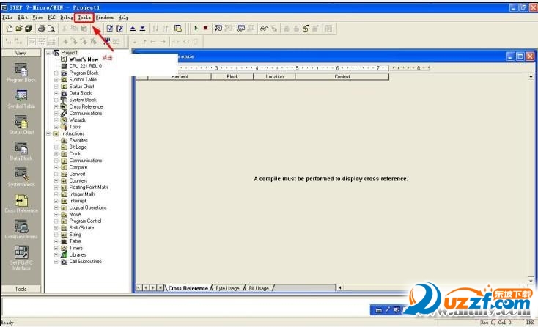
Task: Create a new project with the New icon
Action: tap(10, 29)
